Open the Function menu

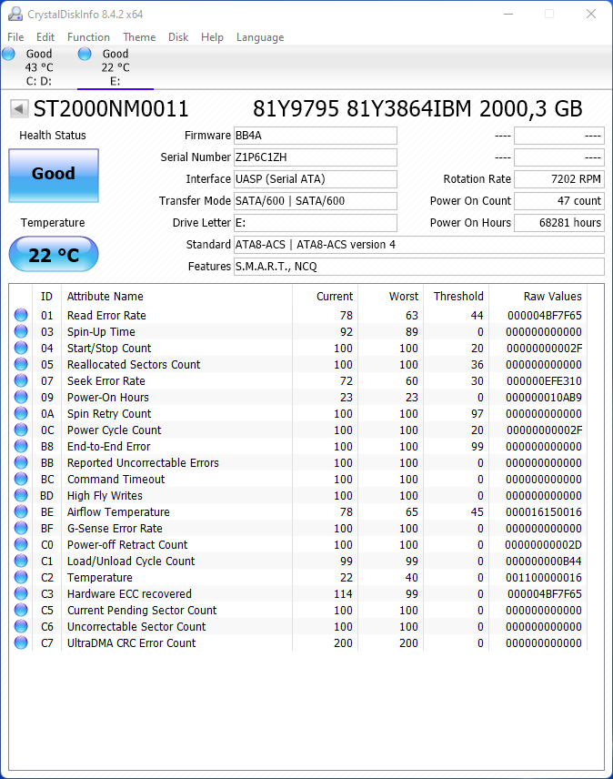pos(88,37)
